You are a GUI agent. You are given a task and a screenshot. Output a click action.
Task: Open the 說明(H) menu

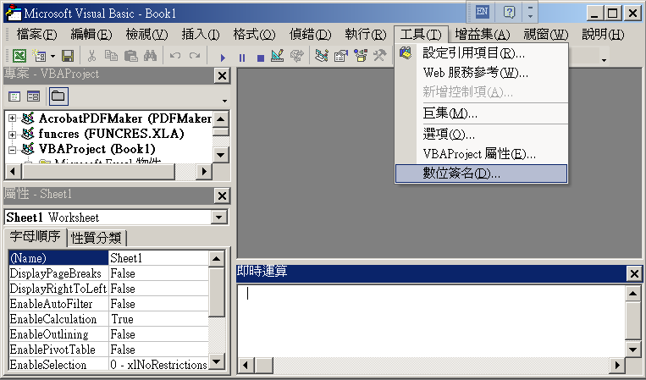click(603, 34)
